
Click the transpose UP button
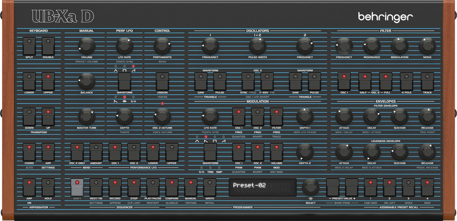point(48,117)
